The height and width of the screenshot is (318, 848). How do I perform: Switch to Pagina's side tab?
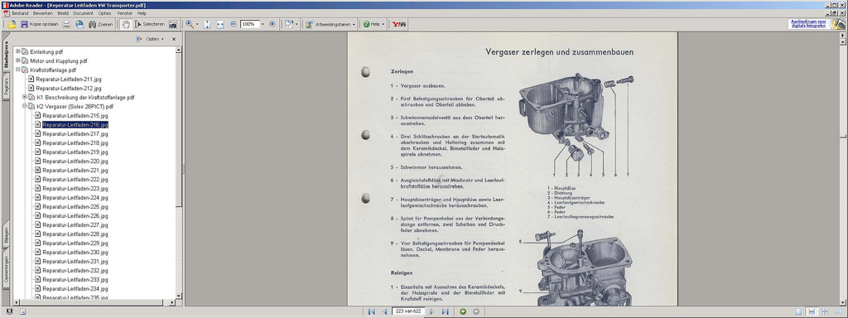point(6,86)
